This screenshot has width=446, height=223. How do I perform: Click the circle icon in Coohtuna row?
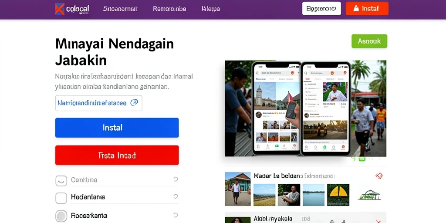click(176, 179)
